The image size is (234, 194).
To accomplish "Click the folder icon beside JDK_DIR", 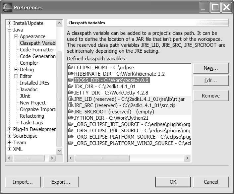I will pos(71,86).
